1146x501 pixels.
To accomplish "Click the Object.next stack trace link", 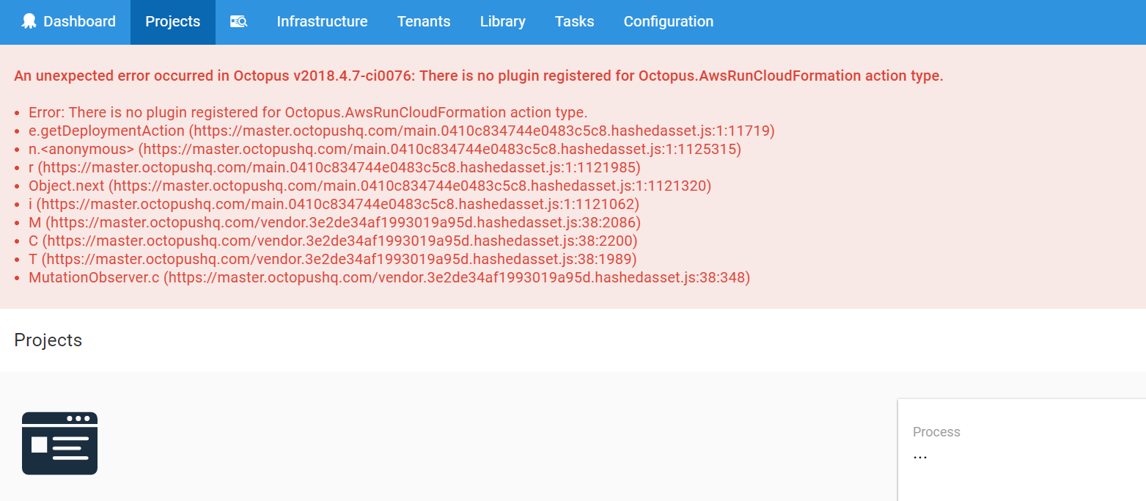I will (369, 186).
